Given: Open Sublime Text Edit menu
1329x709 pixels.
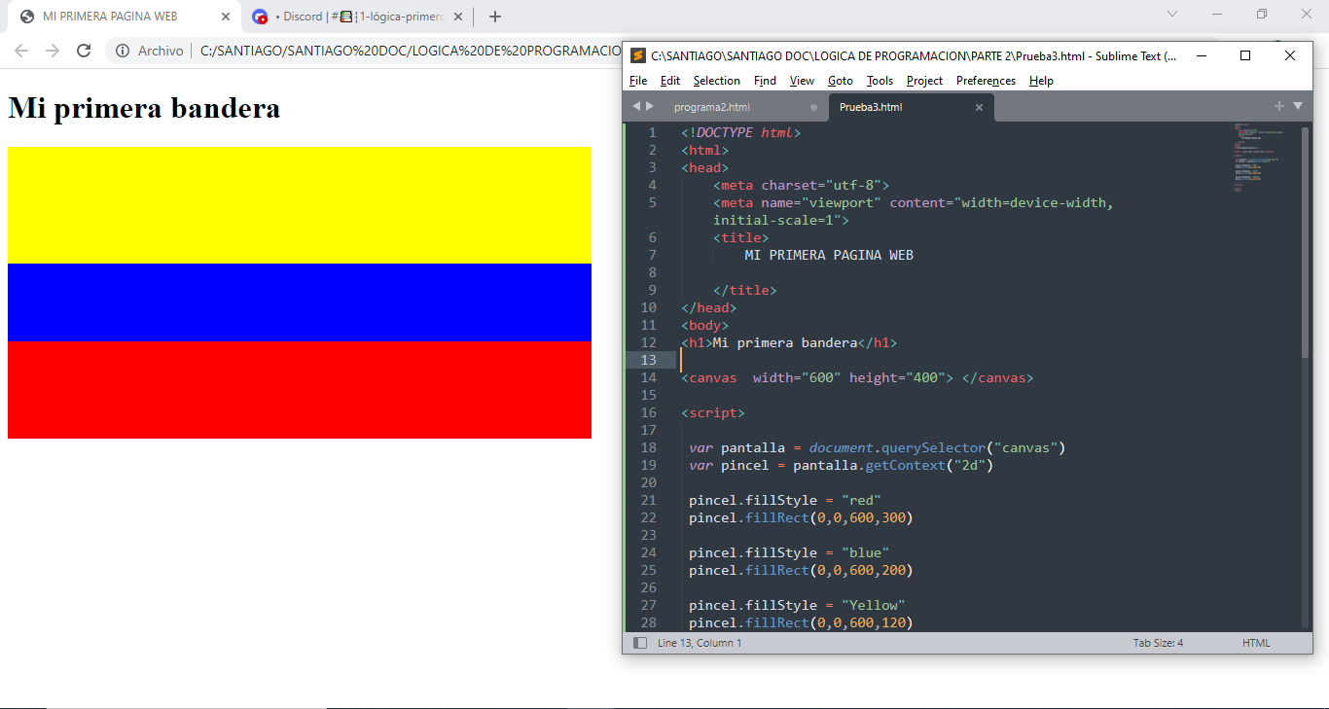Looking at the screenshot, I should [x=670, y=81].
